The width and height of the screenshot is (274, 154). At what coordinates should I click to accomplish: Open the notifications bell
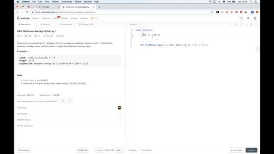click(x=248, y=18)
